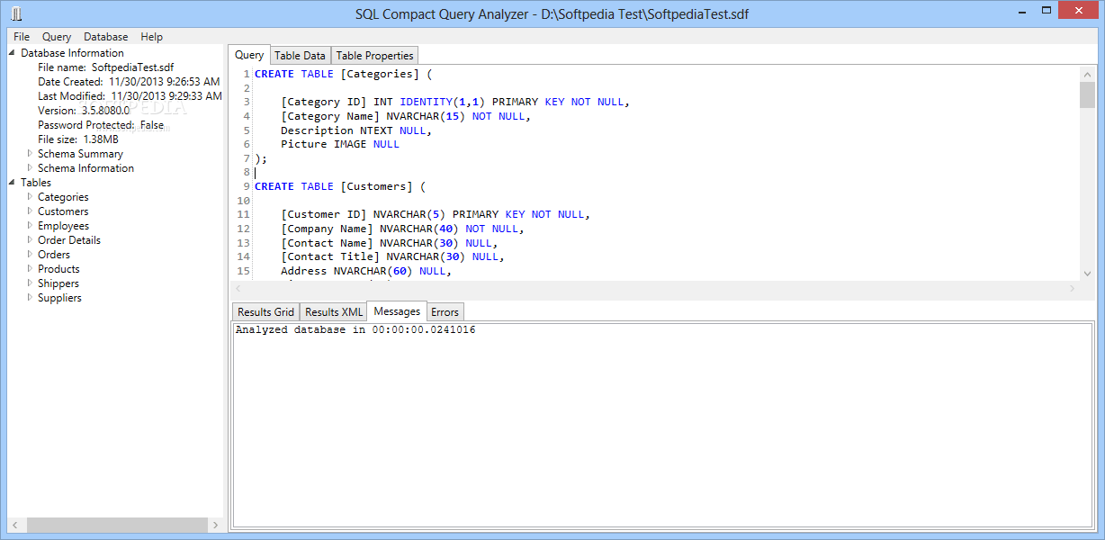
Task: Expand the Shippers table node
Action: point(30,283)
